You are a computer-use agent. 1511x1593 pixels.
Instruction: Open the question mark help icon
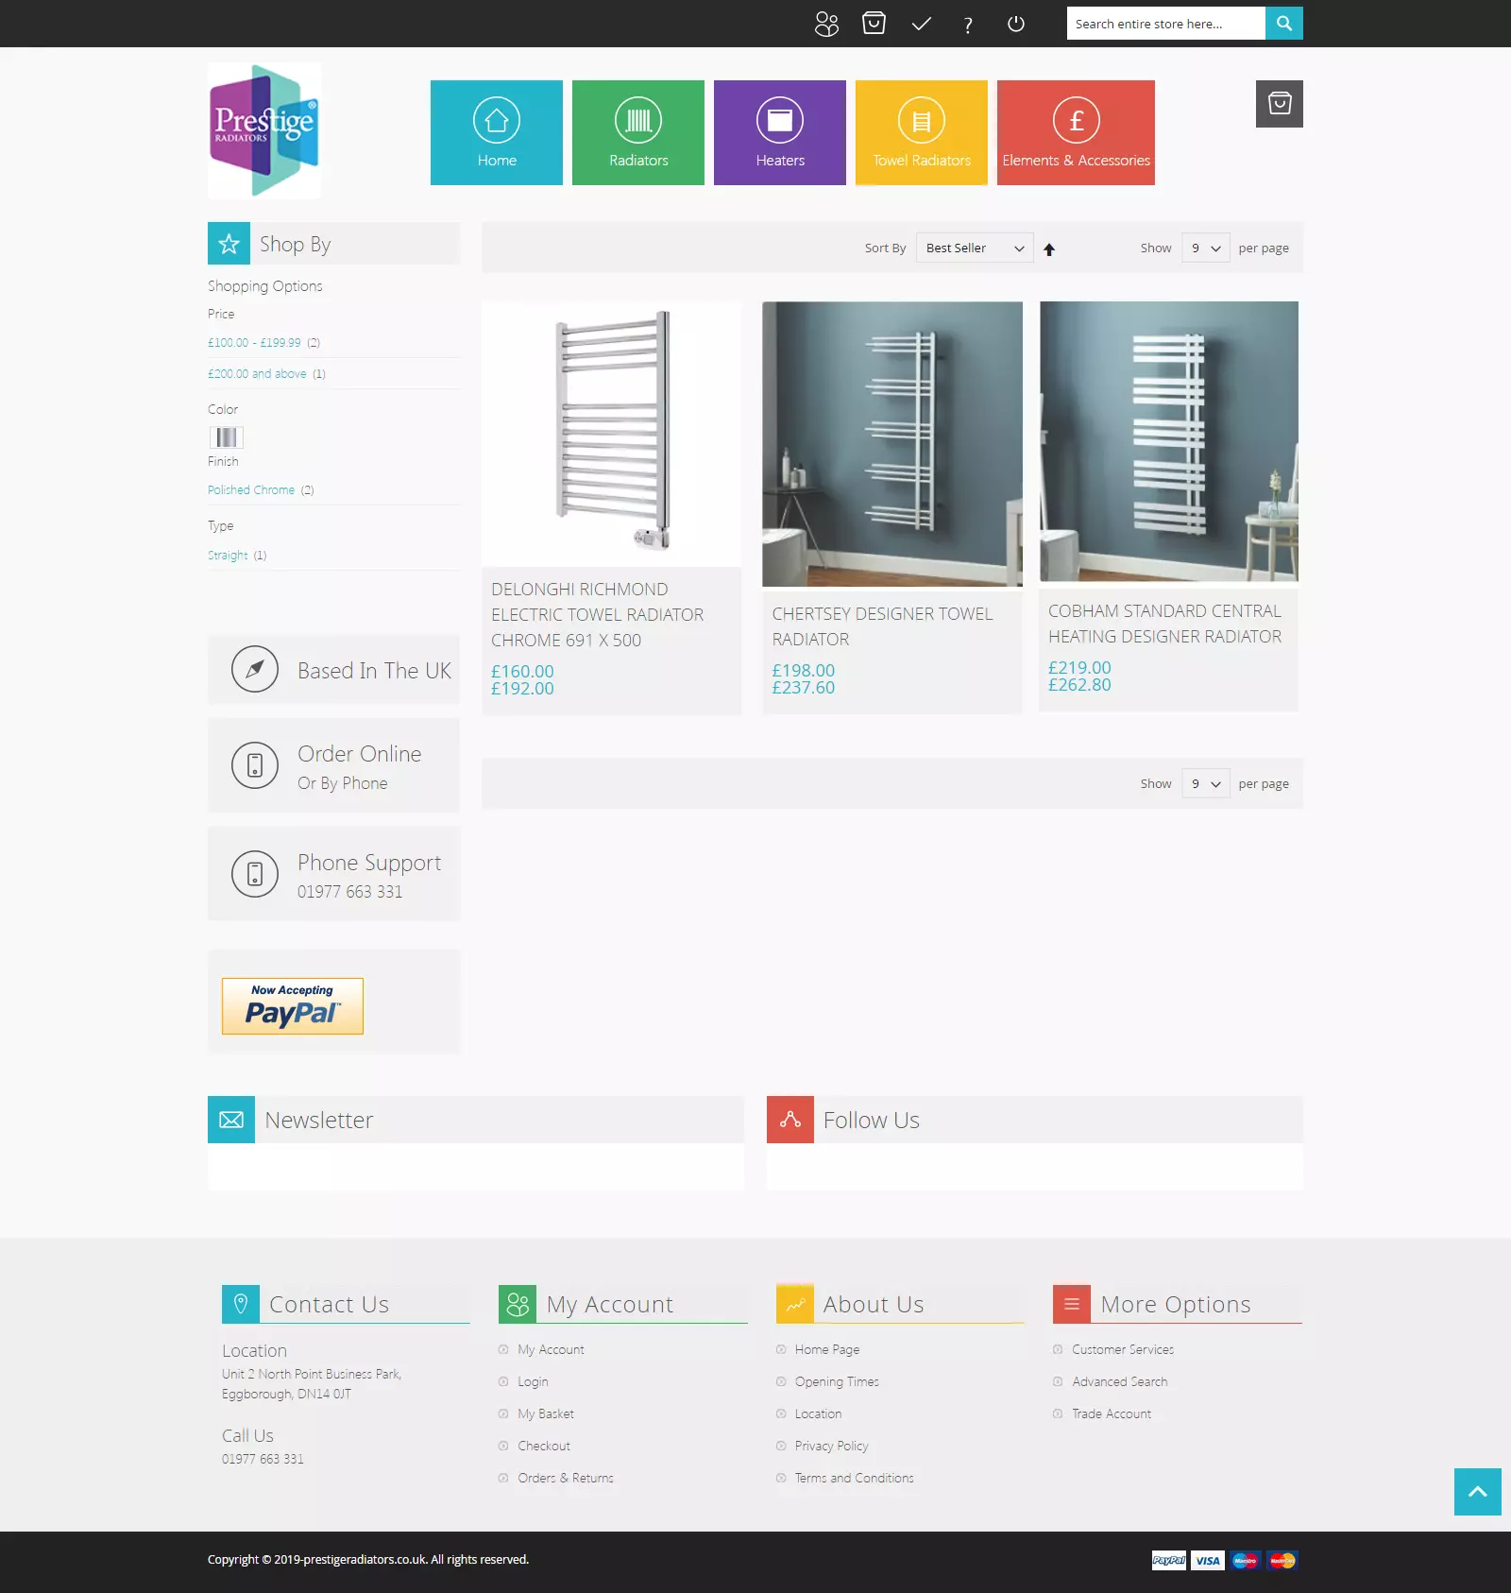(x=968, y=25)
